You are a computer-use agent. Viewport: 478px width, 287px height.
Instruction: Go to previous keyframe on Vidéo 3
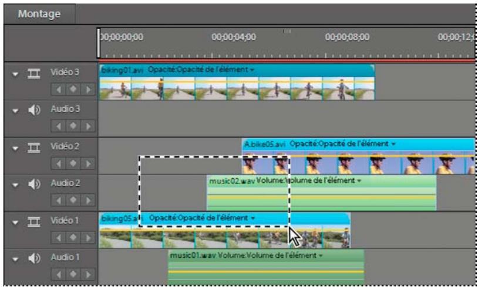59,90
